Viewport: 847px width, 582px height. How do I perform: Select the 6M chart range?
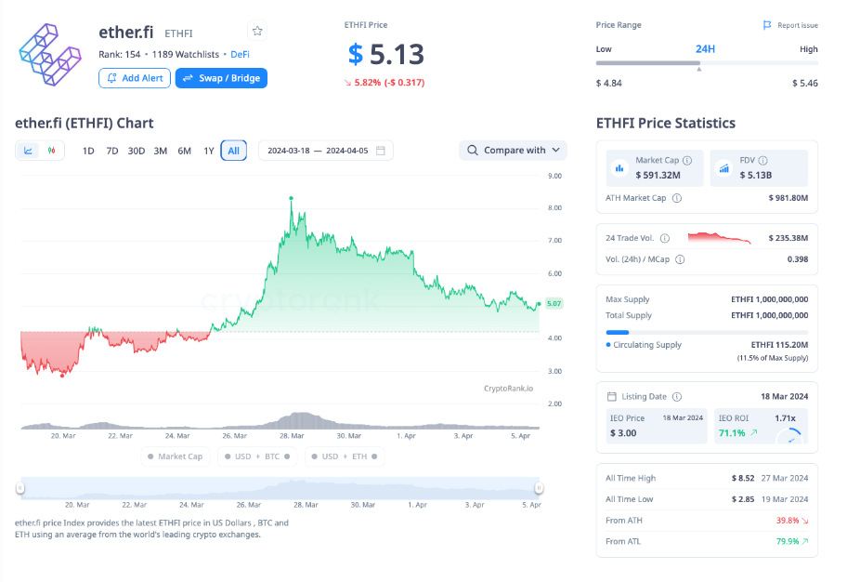point(184,151)
